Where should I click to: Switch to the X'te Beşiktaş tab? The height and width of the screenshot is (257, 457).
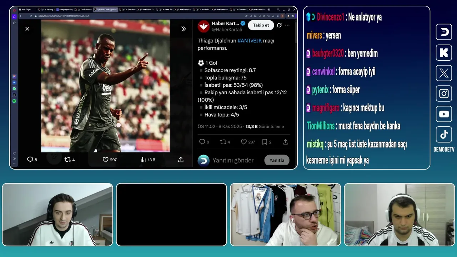click(x=45, y=10)
